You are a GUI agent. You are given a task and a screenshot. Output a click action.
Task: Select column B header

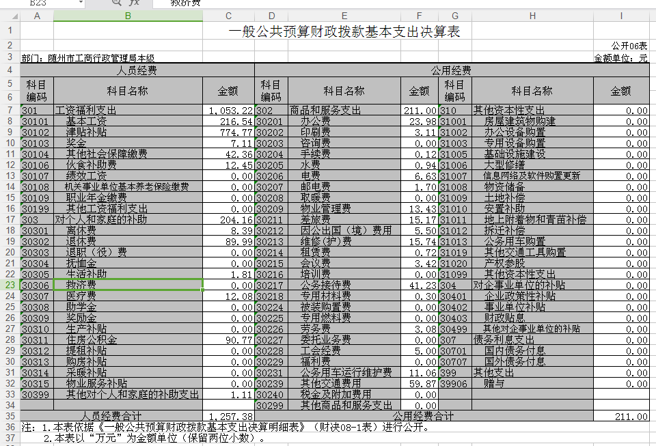pos(128,16)
